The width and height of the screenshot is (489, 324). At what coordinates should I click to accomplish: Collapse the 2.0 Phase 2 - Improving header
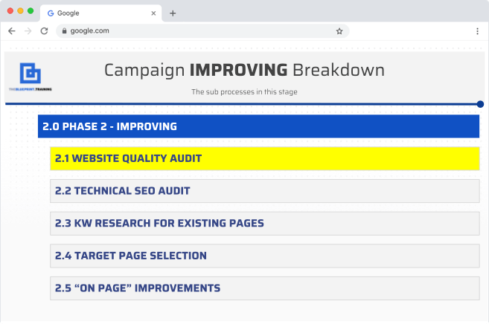pyautogui.click(x=258, y=126)
